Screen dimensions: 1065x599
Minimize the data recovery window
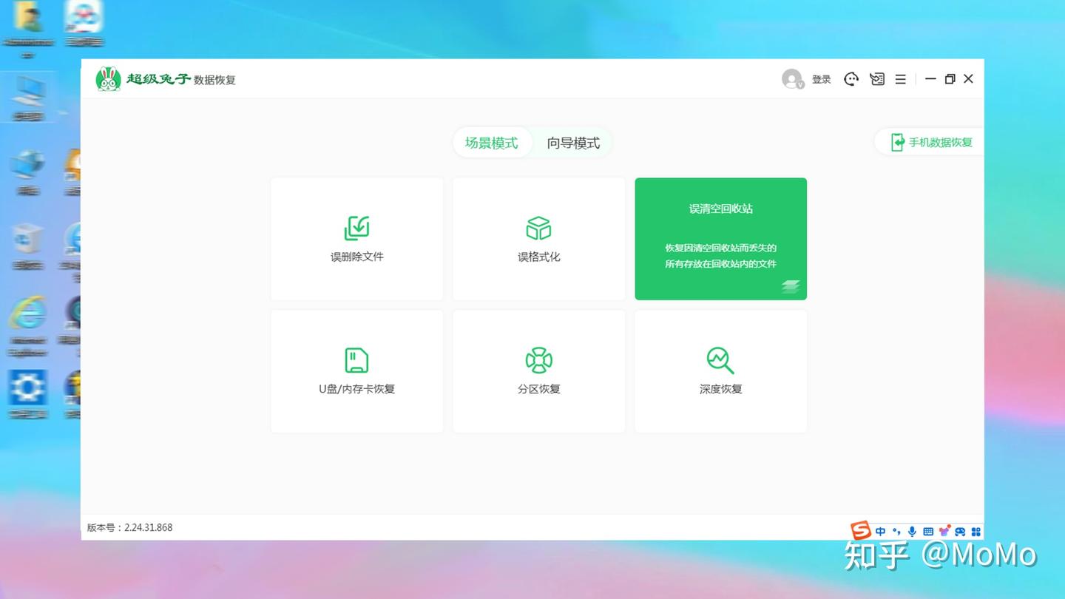tap(930, 79)
